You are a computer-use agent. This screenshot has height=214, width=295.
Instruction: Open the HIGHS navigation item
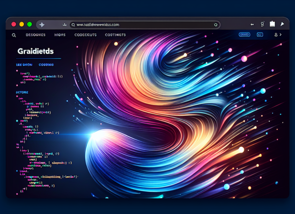point(60,35)
